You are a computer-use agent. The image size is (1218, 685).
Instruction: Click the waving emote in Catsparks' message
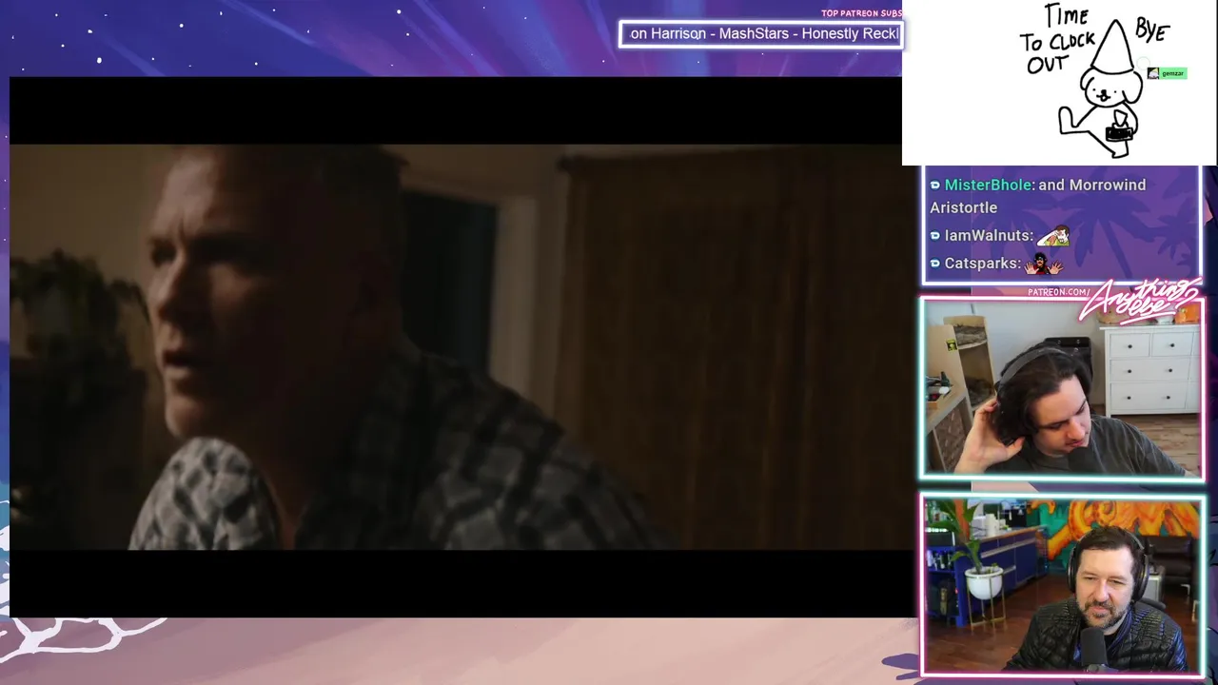(x=1044, y=264)
